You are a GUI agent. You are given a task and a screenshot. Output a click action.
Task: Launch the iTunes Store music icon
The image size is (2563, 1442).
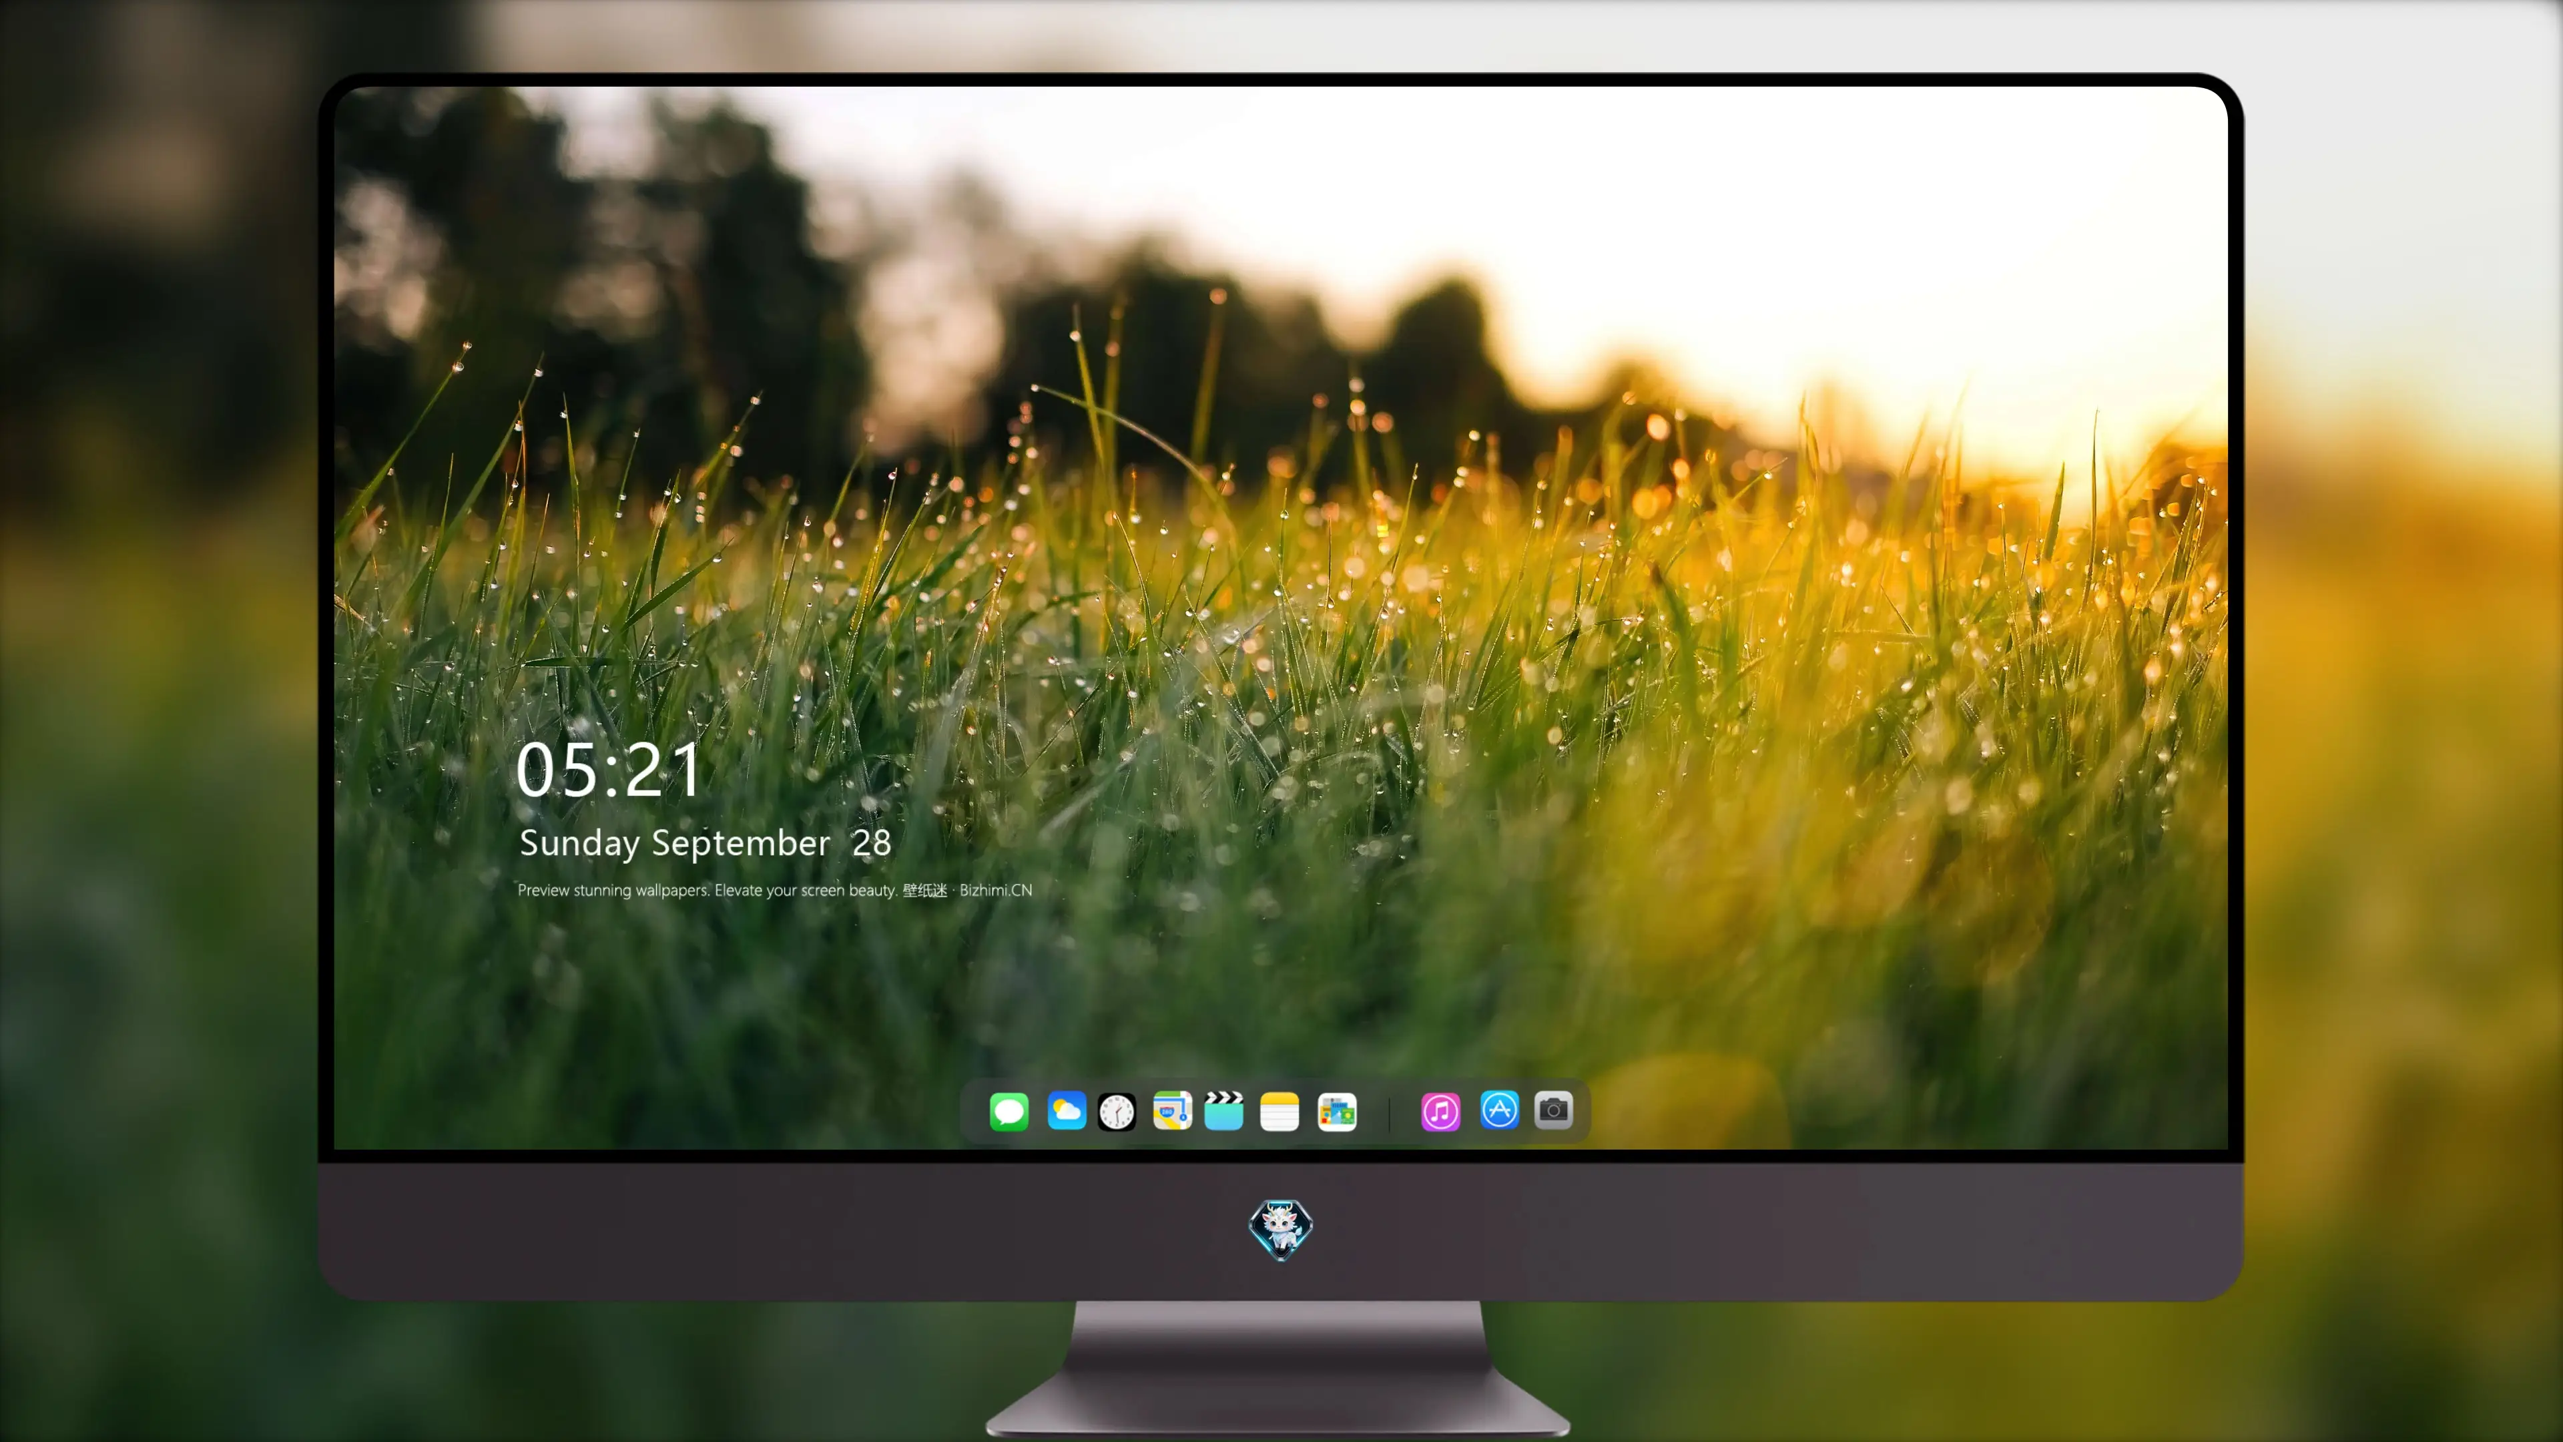coord(1441,1112)
